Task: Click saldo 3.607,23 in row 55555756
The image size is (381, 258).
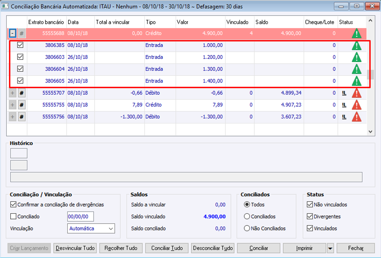Action: [x=291, y=117]
